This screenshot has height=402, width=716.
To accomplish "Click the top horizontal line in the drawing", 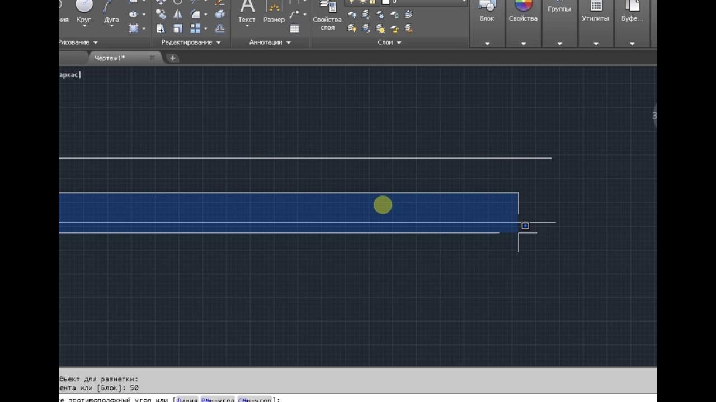I will pos(305,158).
